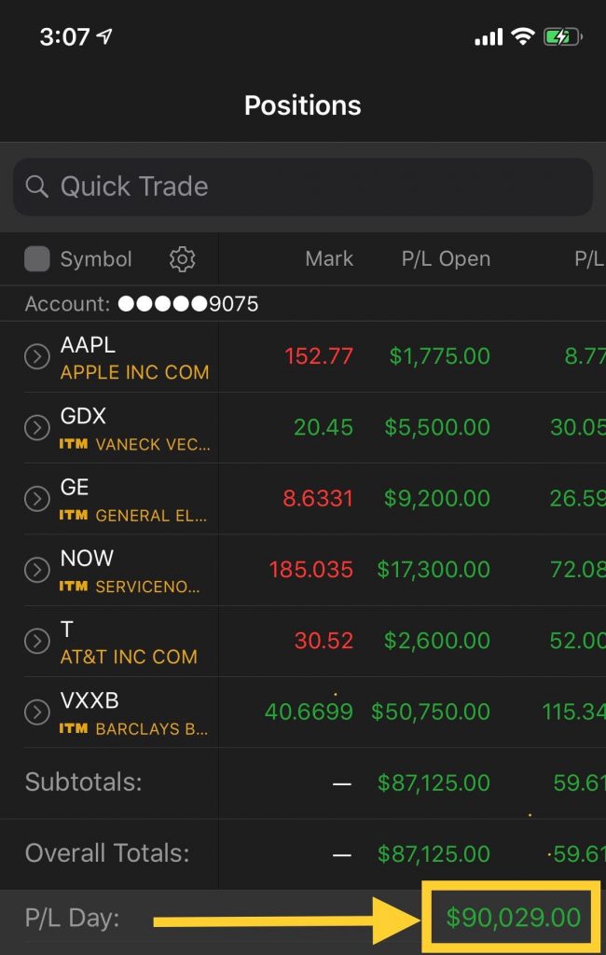The image size is (606, 955).
Task: Tap the Quick Trade search magnifier icon
Action: (36, 187)
